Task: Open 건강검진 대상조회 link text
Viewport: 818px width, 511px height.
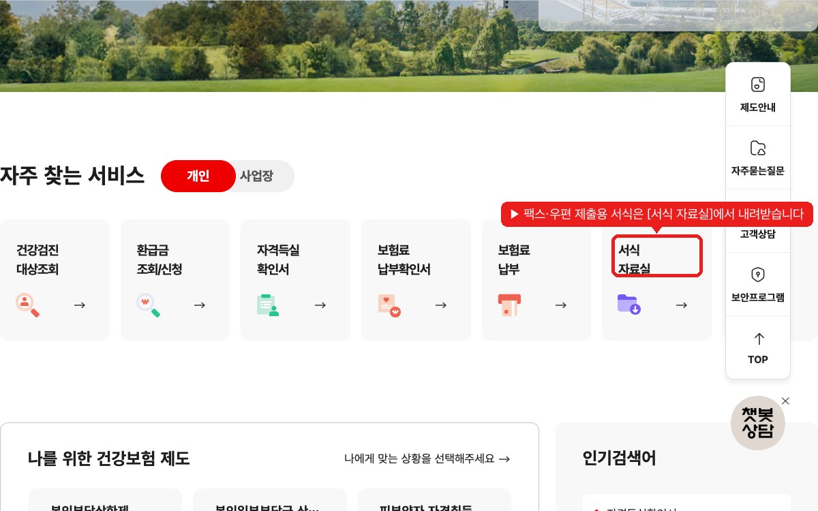Action: (37, 260)
